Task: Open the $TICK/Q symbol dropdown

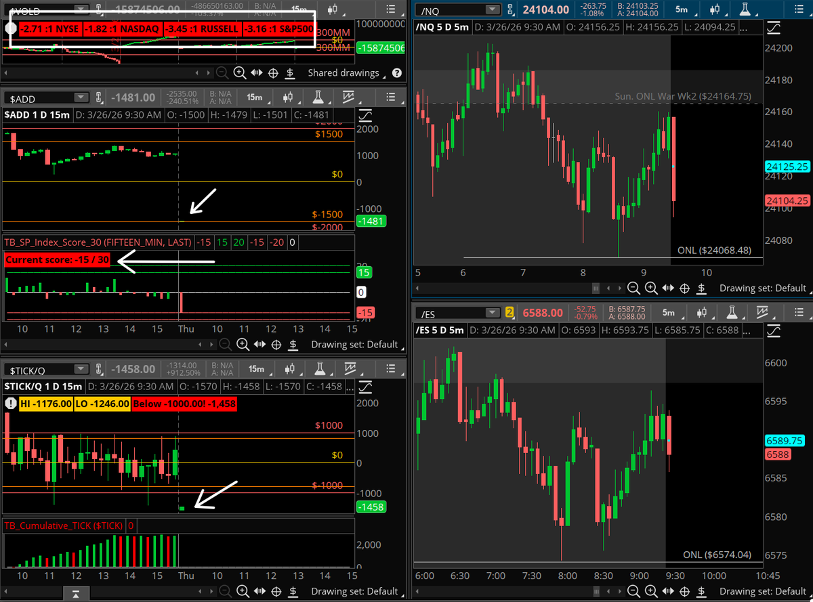Action: tap(81, 369)
